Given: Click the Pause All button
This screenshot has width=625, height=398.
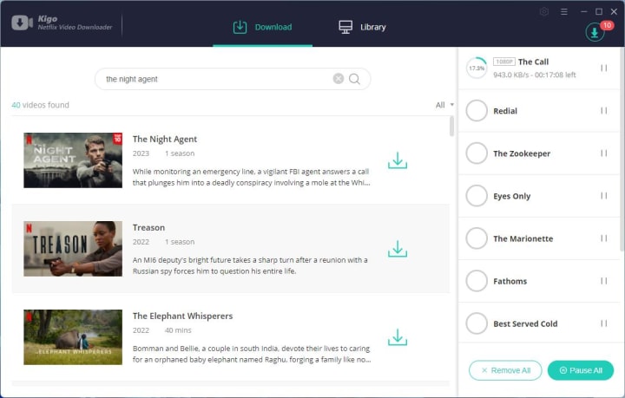Looking at the screenshot, I should (x=581, y=370).
